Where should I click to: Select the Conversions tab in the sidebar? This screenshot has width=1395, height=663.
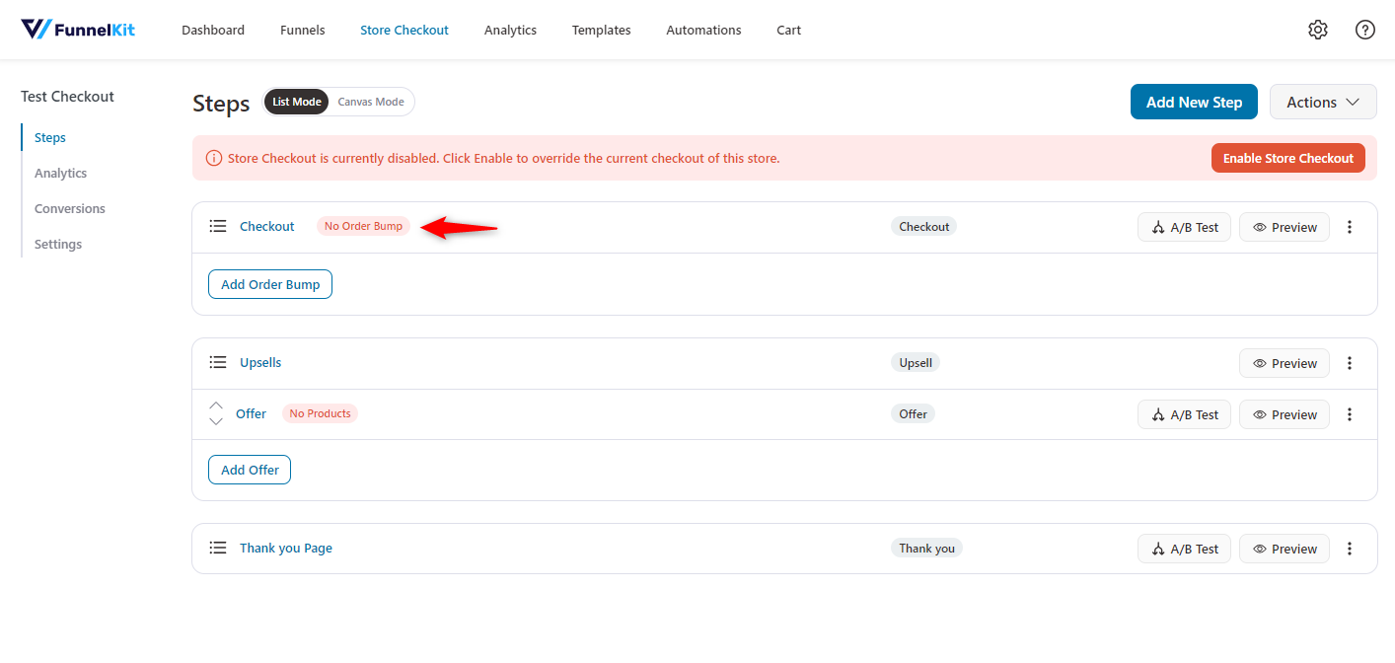coord(70,208)
